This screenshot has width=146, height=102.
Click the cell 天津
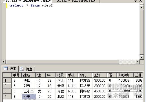click(x=61, y=86)
